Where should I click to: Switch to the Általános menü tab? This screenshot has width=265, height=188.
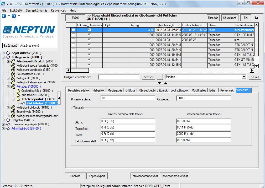(x=30, y=46)
